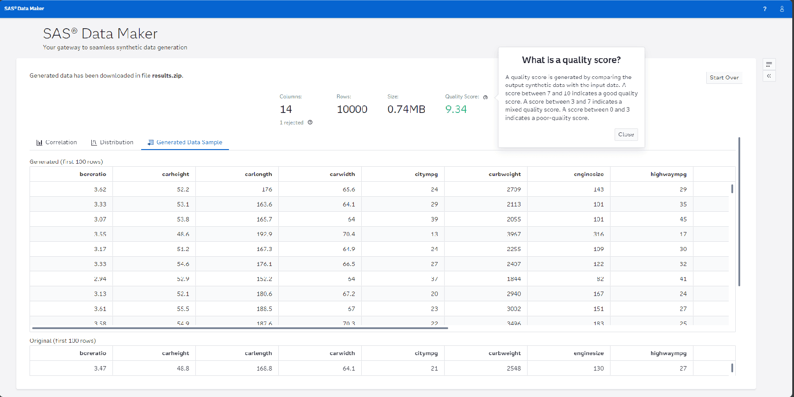Open the table options hamburger icon
Viewport: 794px width, 397px height.
pos(769,64)
